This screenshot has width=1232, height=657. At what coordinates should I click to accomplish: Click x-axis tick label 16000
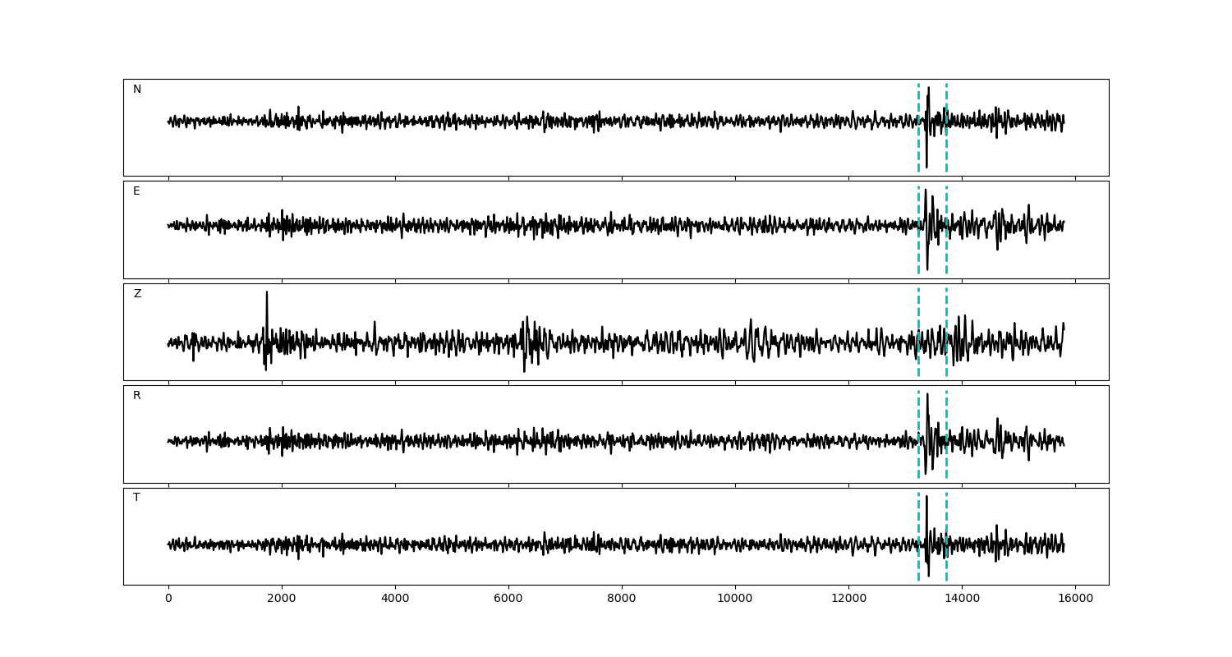[x=1075, y=599]
